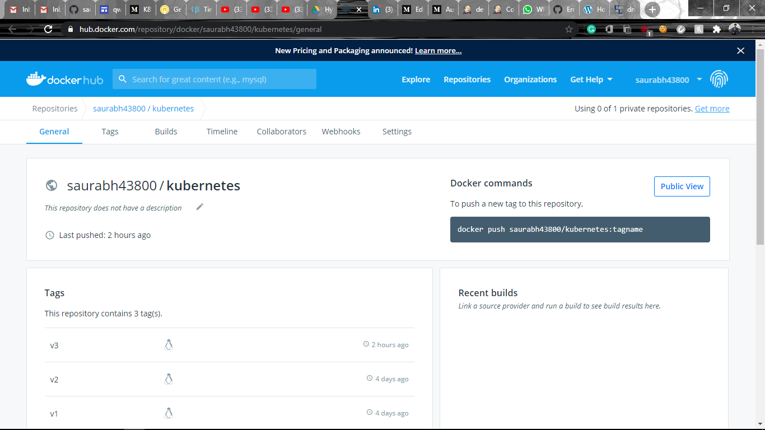Click the globe icon beside saurabh43800/kubernetes
Image resolution: width=765 pixels, height=430 pixels.
point(52,185)
